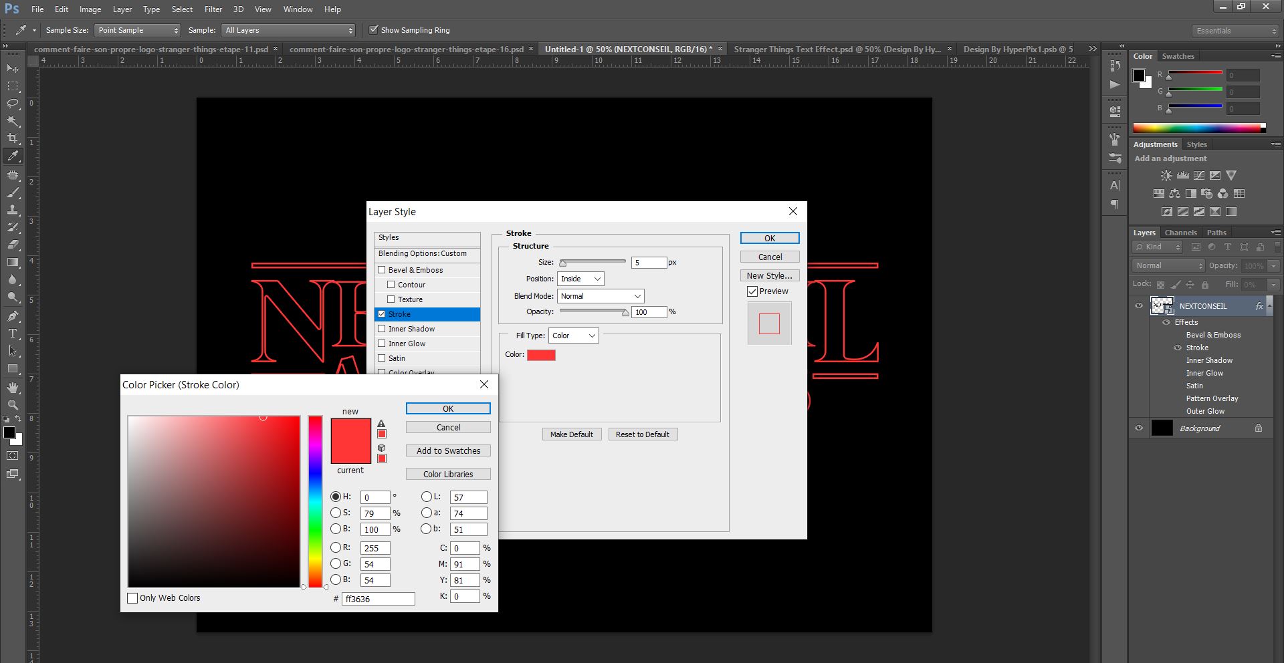Select the Pen tool
1284x663 pixels.
(13, 315)
